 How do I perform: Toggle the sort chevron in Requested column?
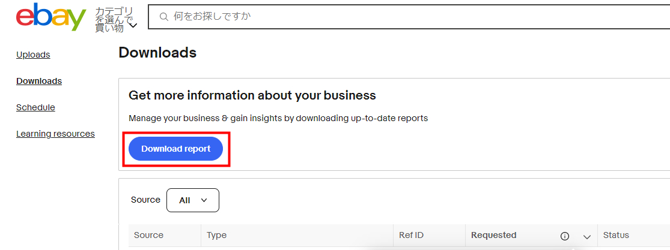pos(586,236)
